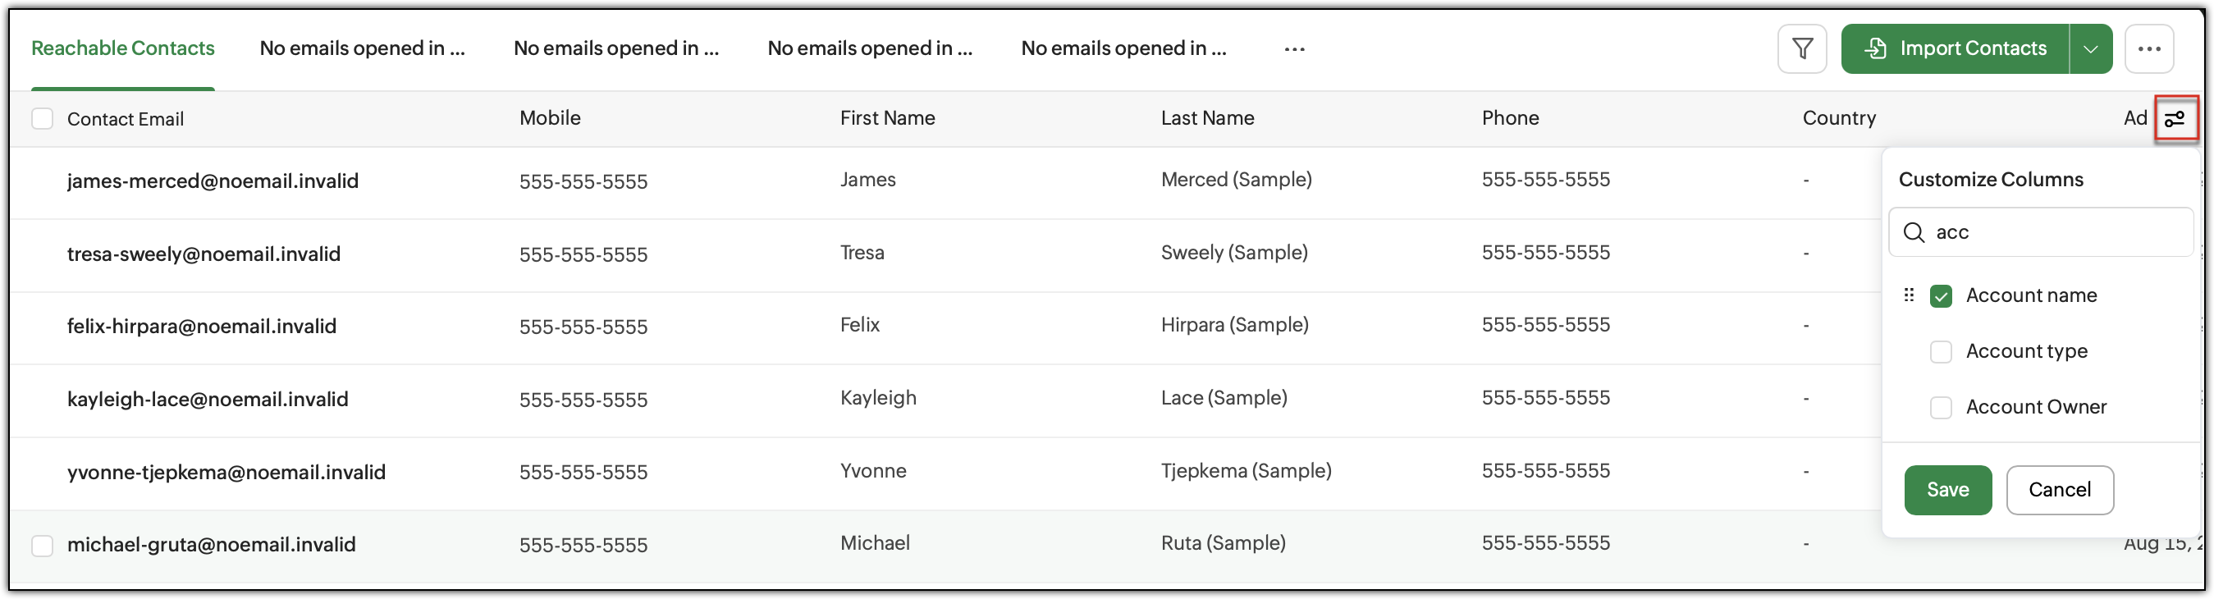The height and width of the screenshot is (599, 2214).
Task: Click the search magnifier in Customize Columns
Action: [x=1913, y=233]
